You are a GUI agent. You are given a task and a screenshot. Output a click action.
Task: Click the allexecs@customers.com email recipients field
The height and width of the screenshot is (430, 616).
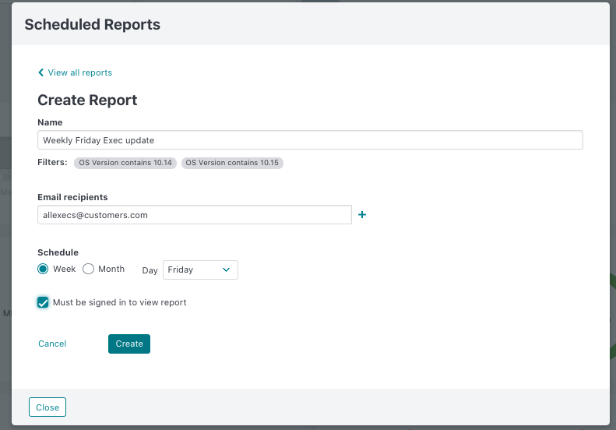[x=195, y=214]
